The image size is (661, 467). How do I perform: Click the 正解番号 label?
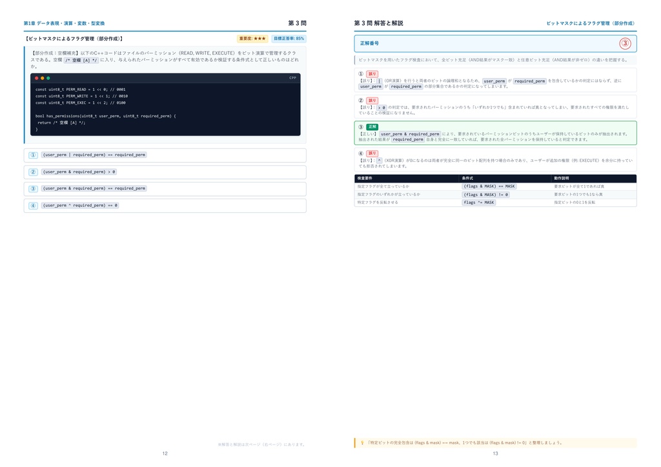click(369, 43)
